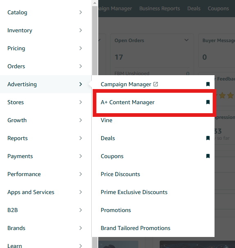
Task: Open Price Discounts link
Action: (x=120, y=174)
